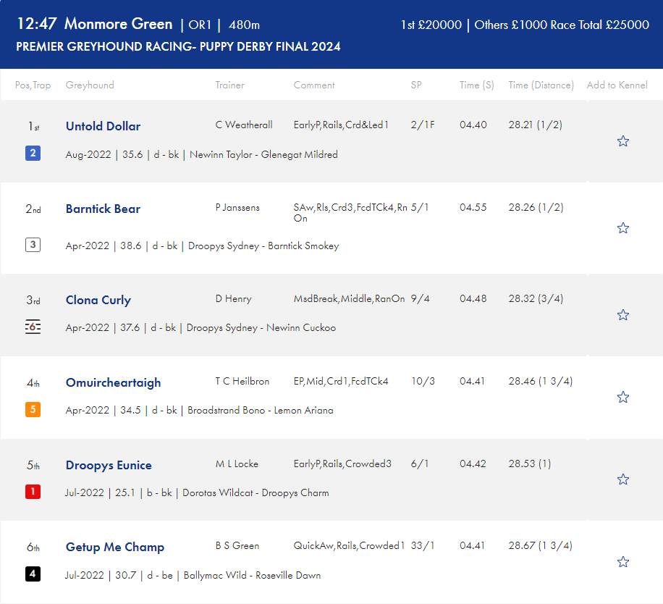Open Droopys Eunice greyhound profile
Viewport: 663px width, 604px height.
109,465
